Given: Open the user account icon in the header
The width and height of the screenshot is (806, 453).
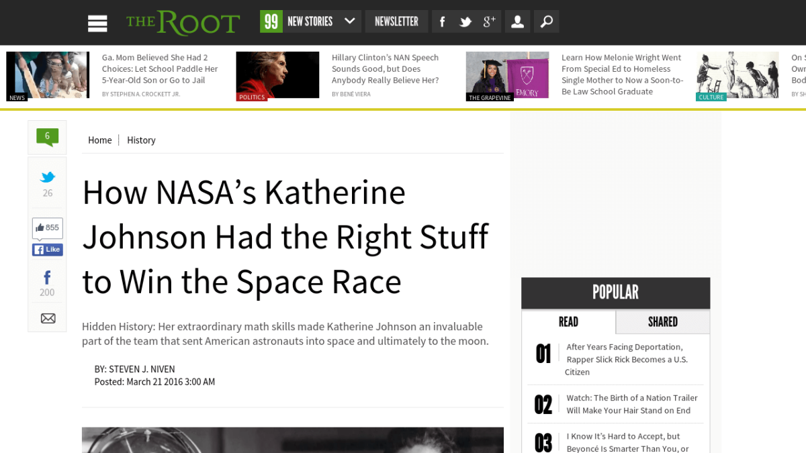Looking at the screenshot, I should (517, 21).
